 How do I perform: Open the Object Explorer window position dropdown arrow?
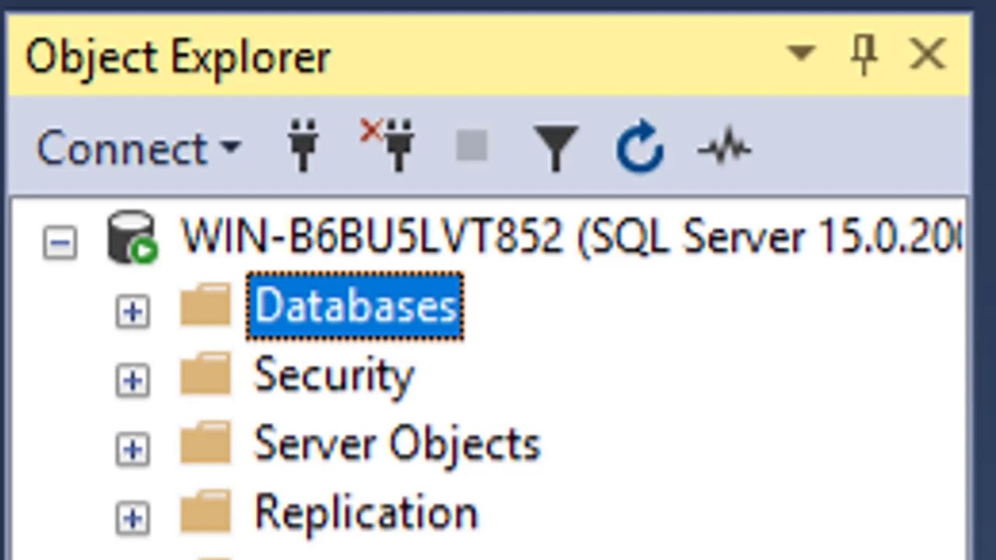point(801,54)
